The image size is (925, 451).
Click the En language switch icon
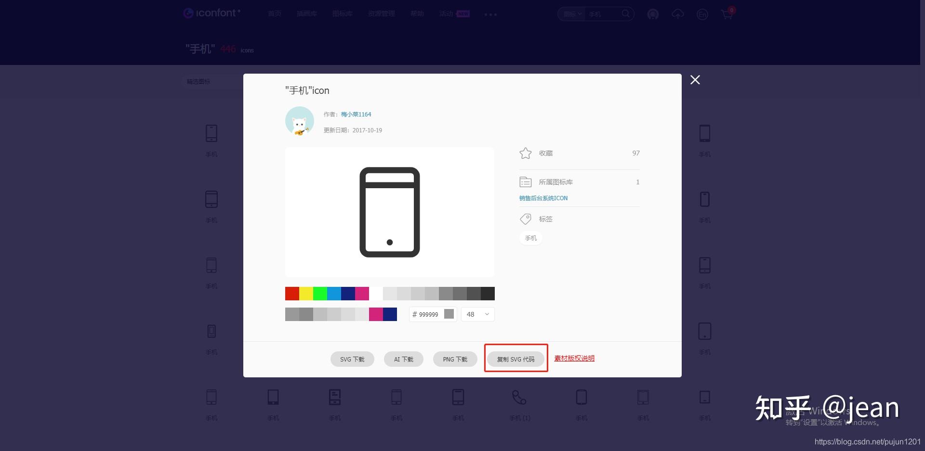[x=702, y=15]
